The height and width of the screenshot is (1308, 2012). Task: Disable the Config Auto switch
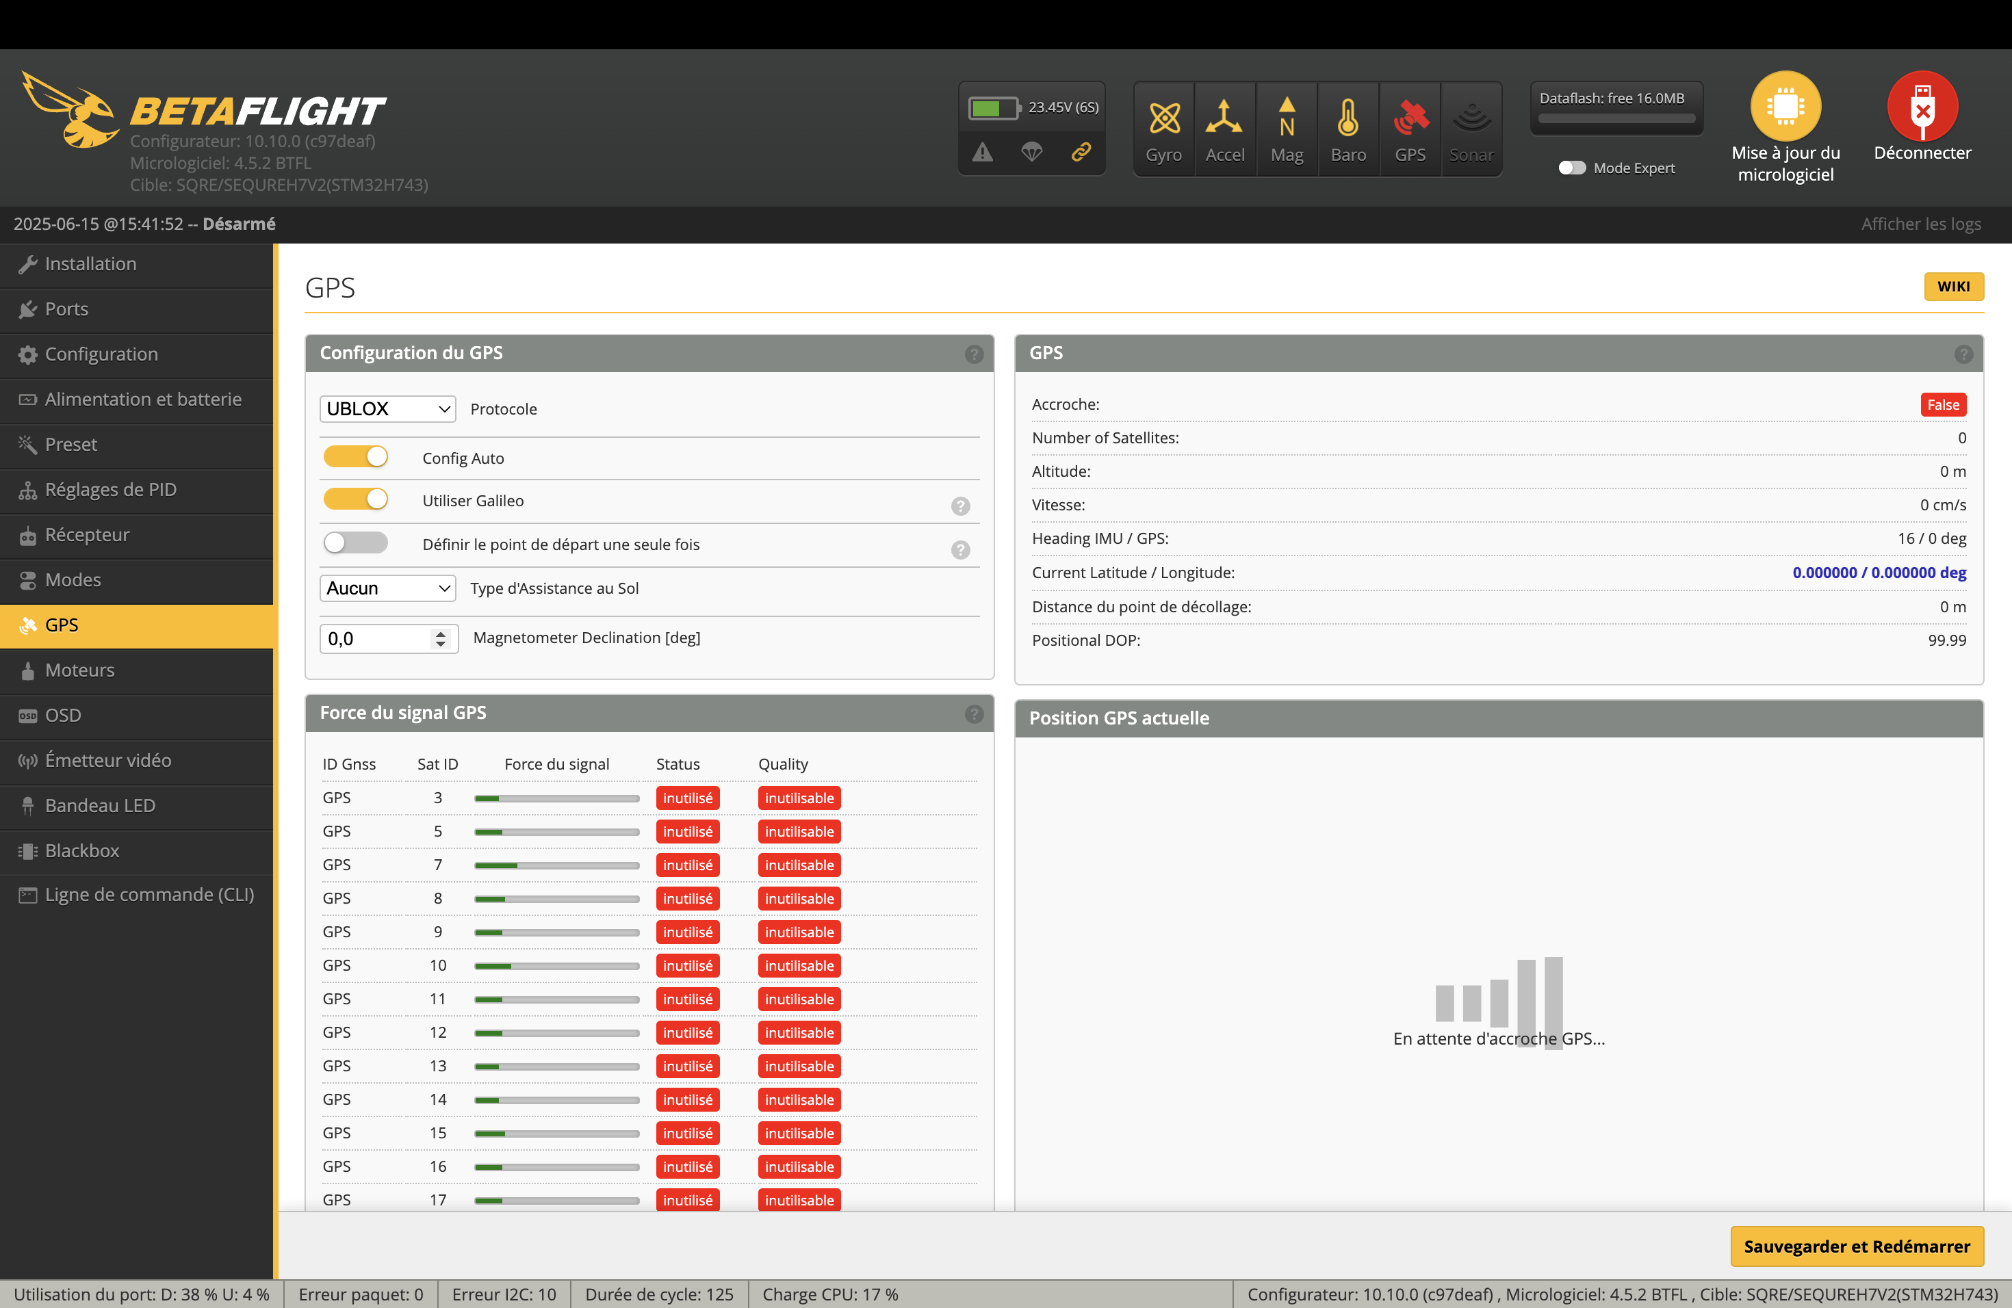356,457
